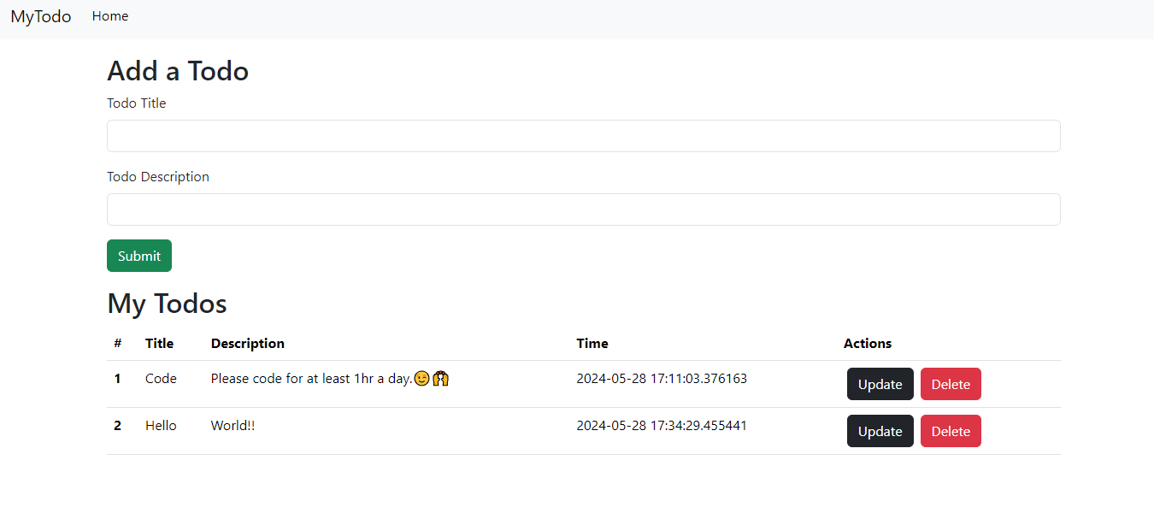
Task: Click the World!! description text
Action: (233, 426)
